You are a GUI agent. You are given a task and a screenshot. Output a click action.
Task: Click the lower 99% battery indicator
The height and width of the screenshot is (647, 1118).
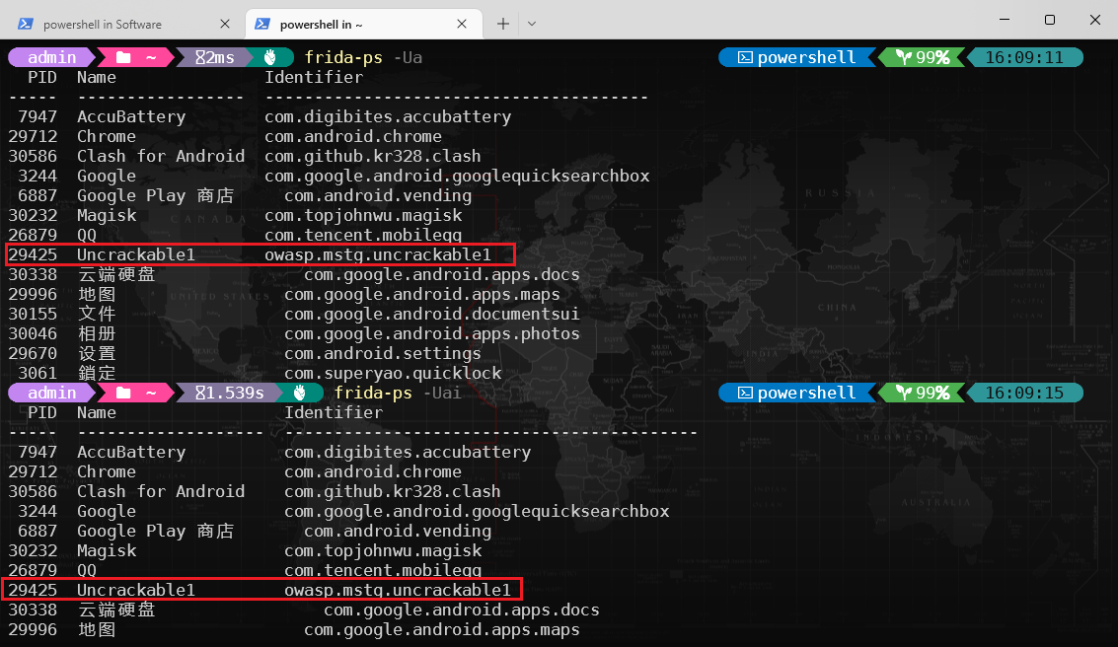coord(923,393)
